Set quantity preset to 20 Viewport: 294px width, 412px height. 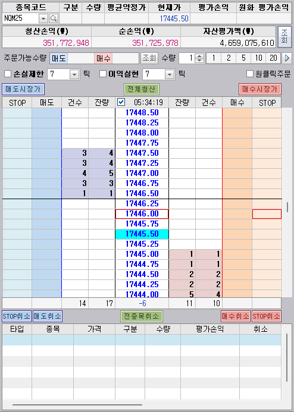273,58
